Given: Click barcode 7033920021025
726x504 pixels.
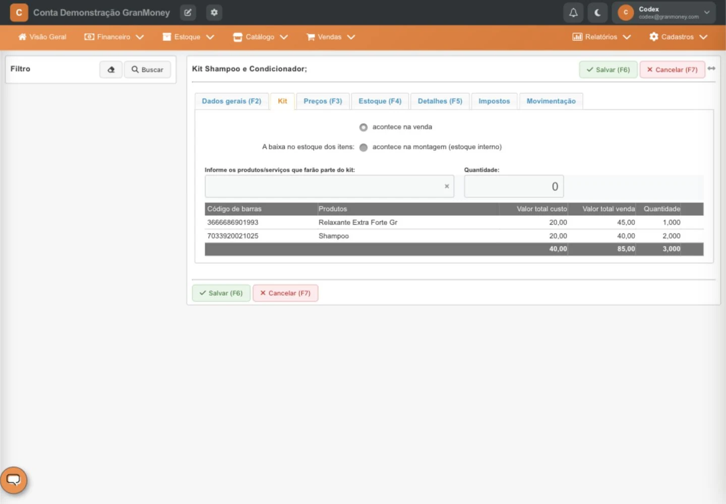Looking at the screenshot, I should point(233,236).
